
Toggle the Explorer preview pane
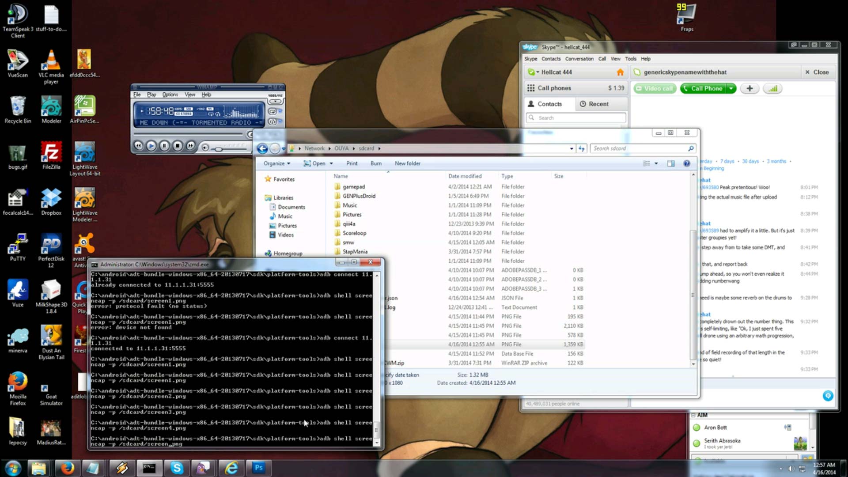click(671, 163)
